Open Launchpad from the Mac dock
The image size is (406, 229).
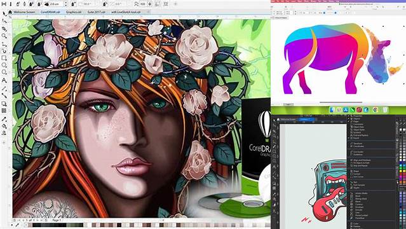[339, 110]
